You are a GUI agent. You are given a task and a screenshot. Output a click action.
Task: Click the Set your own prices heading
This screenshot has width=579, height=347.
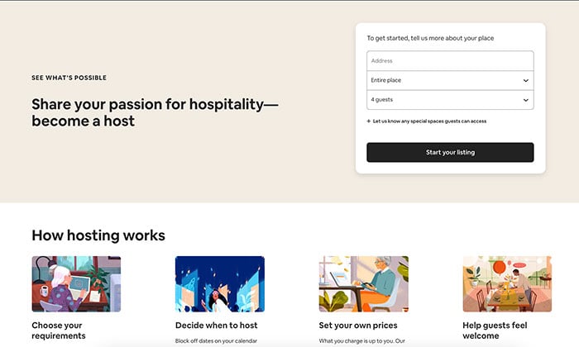coord(358,326)
